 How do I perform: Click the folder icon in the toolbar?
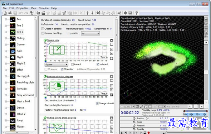[38, 13]
